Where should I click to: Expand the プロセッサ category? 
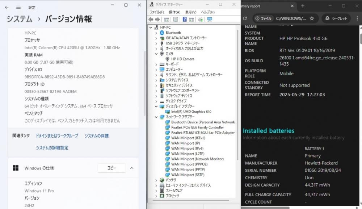(156, 196)
